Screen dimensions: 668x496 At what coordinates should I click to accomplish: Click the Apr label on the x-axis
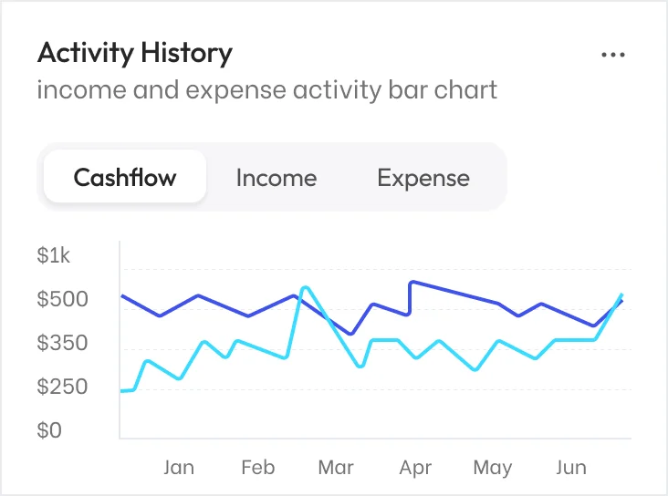415,468
